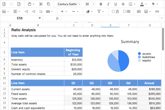The image size is (165, 110).
Task: Click the equity legend entry
Action: [145, 60]
